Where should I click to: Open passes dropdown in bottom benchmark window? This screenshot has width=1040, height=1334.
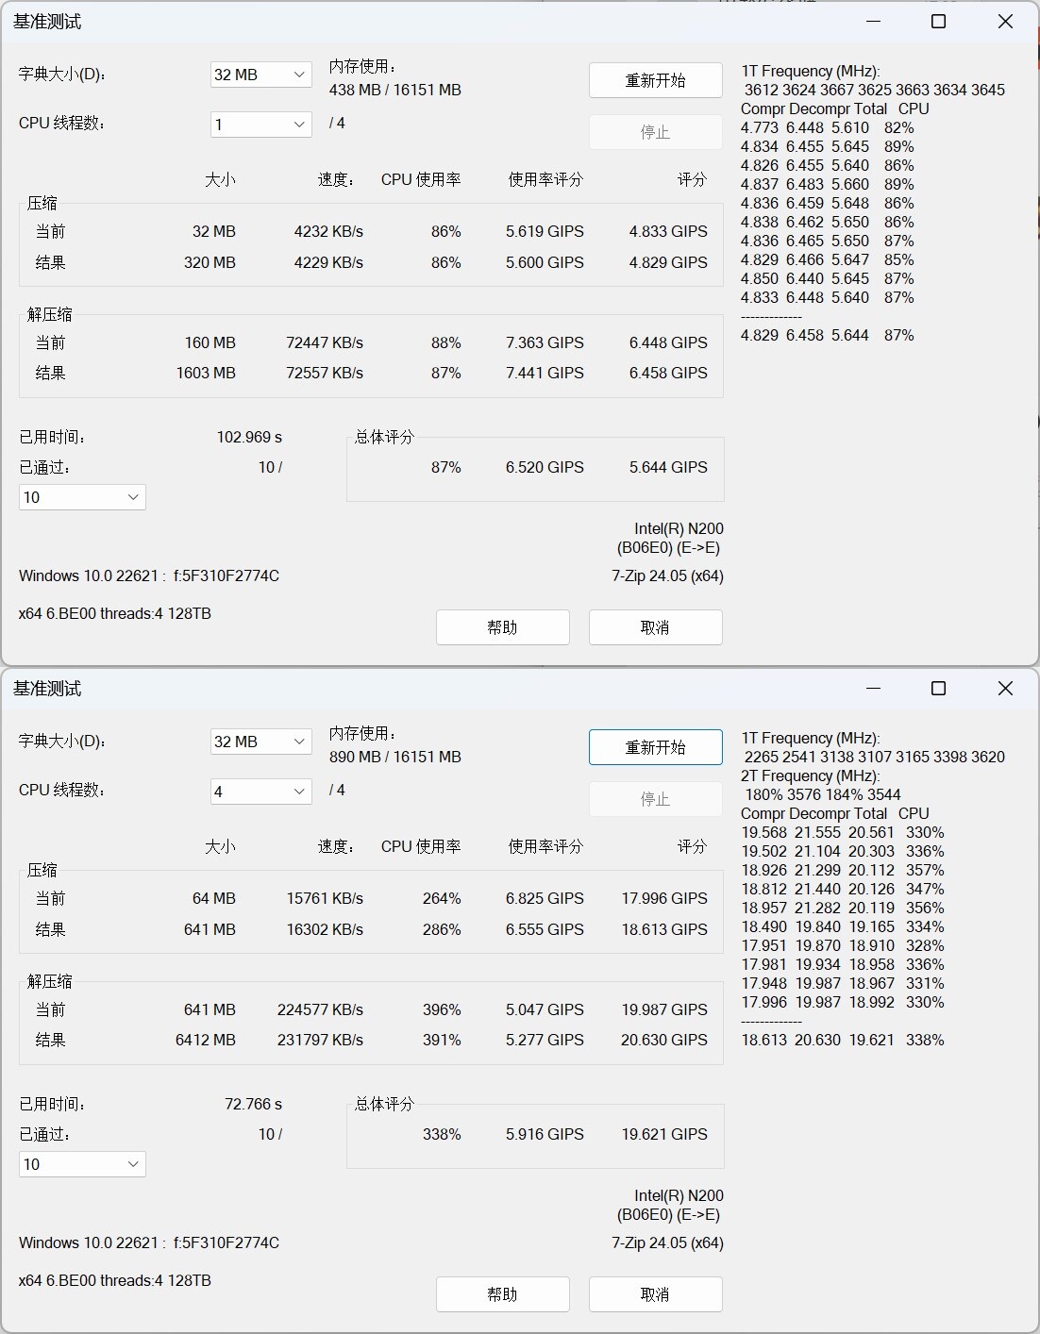(82, 1164)
